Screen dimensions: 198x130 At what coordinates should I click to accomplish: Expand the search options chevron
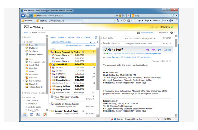tap(97, 42)
